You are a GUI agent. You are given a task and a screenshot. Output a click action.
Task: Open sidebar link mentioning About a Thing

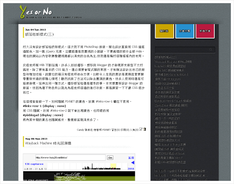click(x=170, y=144)
